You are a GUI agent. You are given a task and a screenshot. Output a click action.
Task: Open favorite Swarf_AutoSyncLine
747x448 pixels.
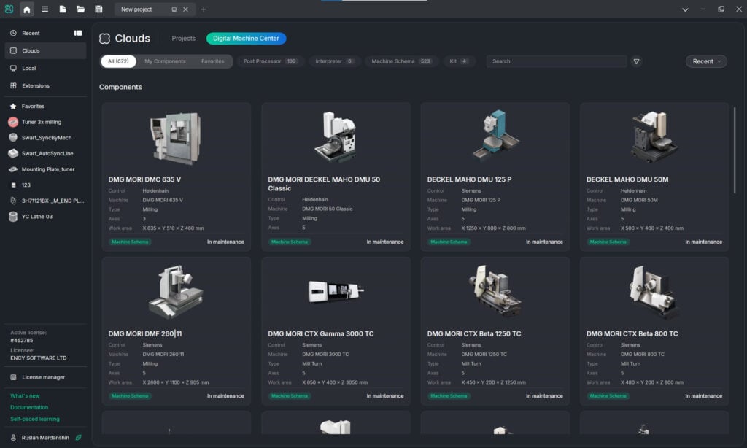coord(46,153)
